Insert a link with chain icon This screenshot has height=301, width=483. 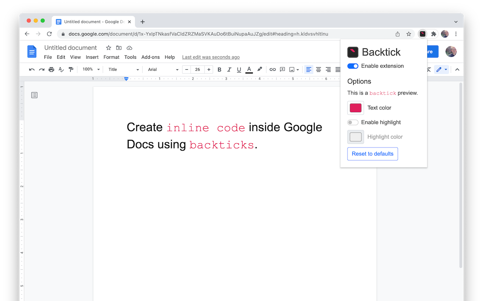tap(272, 70)
